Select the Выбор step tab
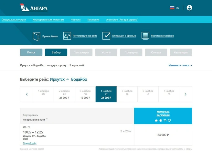The image size is (212, 154). pos(56,52)
